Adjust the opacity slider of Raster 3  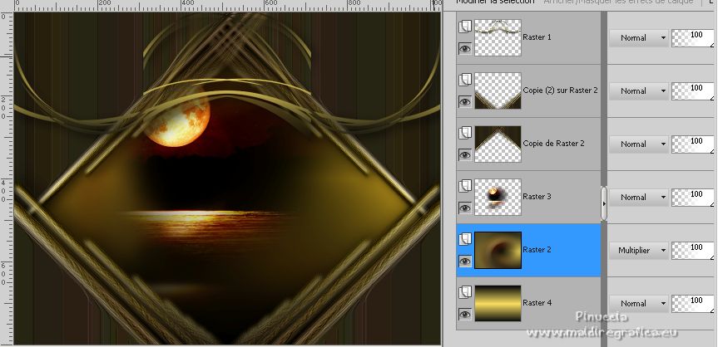693,197
